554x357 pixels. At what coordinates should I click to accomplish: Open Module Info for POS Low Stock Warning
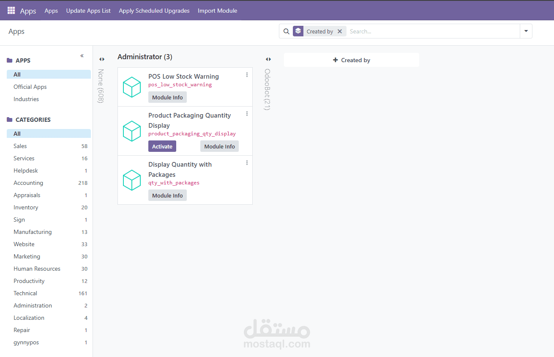coord(167,97)
